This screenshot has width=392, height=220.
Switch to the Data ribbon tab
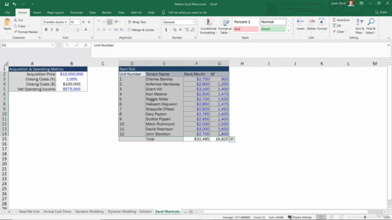92,12
